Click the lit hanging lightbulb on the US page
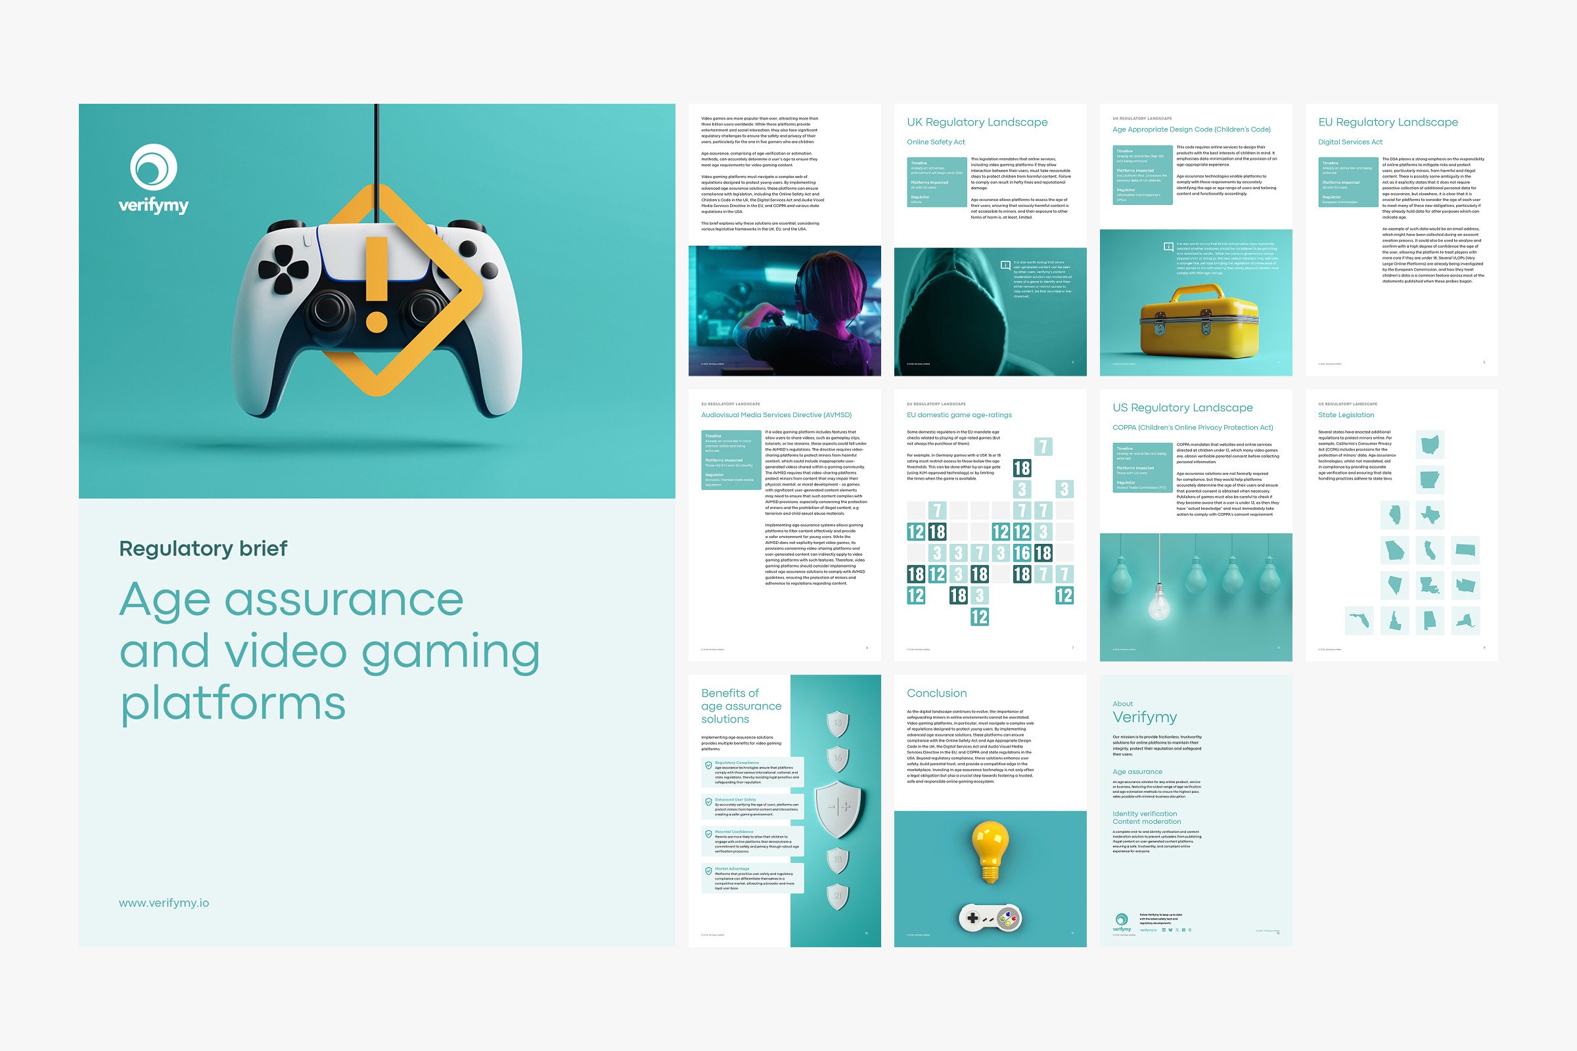 pyautogui.click(x=1159, y=601)
